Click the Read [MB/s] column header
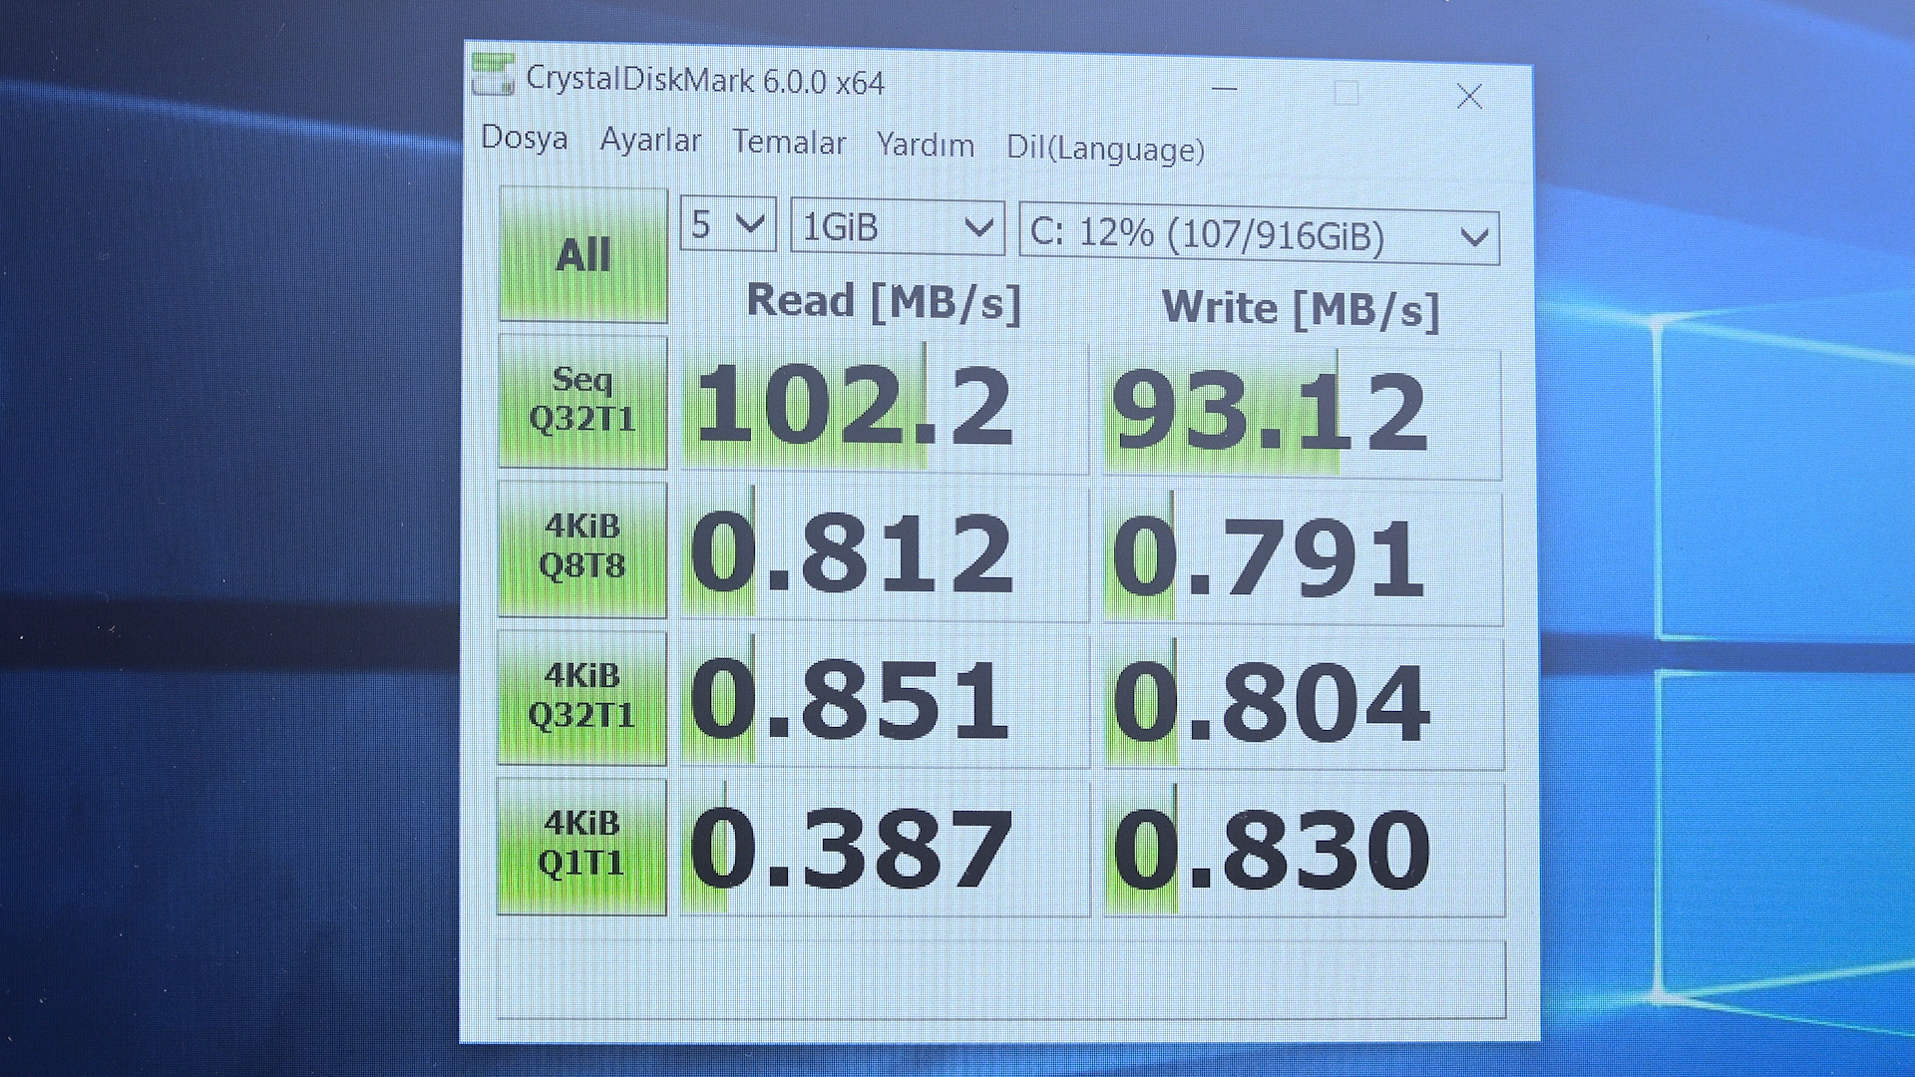The image size is (1915, 1077). (x=884, y=301)
